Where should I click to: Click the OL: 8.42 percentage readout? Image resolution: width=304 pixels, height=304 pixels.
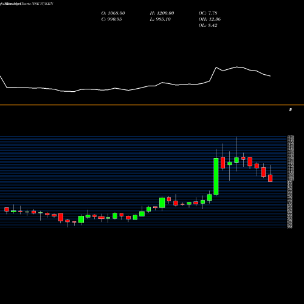[x=208, y=26]
